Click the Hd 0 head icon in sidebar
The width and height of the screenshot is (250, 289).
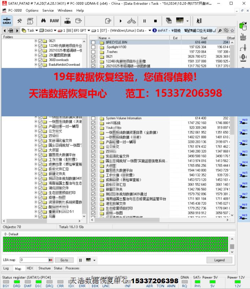click(x=245, y=121)
